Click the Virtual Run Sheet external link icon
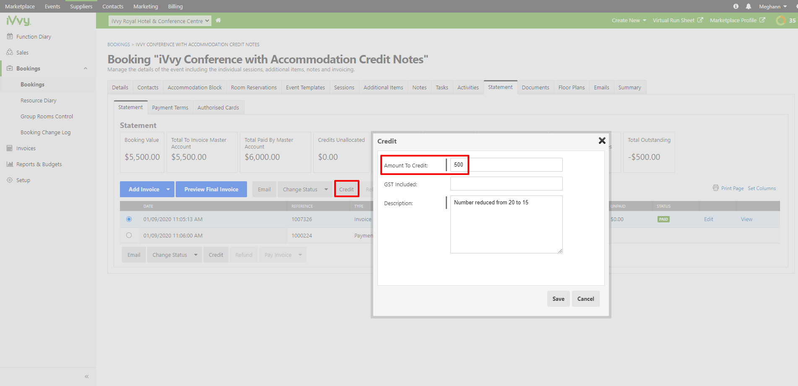This screenshot has width=798, height=386. pyautogui.click(x=700, y=20)
